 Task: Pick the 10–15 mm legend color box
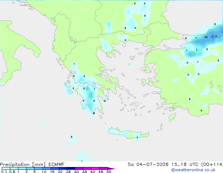click(x=46, y=168)
